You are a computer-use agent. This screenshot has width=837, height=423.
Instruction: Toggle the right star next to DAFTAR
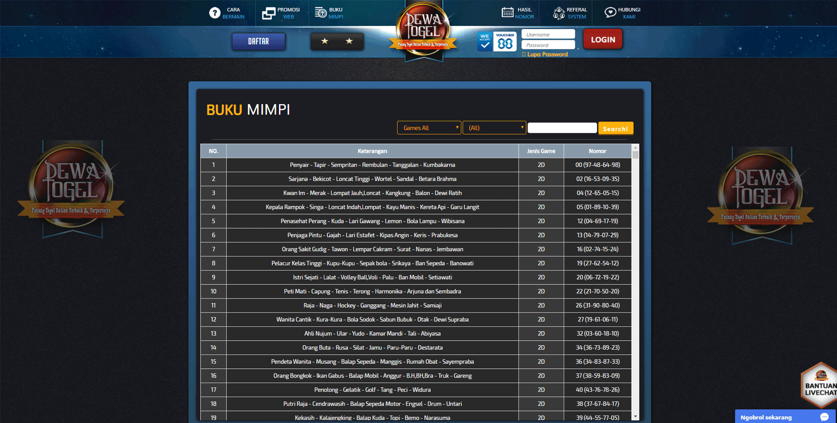349,40
